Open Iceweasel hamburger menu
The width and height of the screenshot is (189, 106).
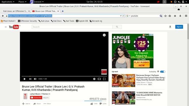tap(186, 16)
